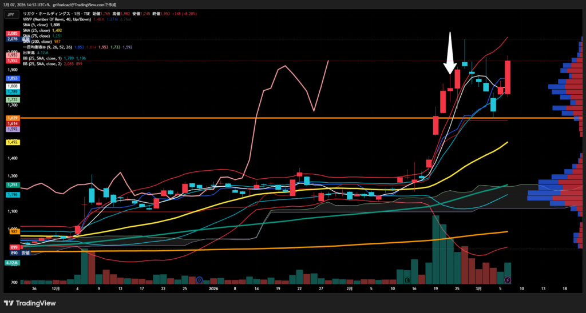Click the orange 1,629 price label

[x=13, y=118]
